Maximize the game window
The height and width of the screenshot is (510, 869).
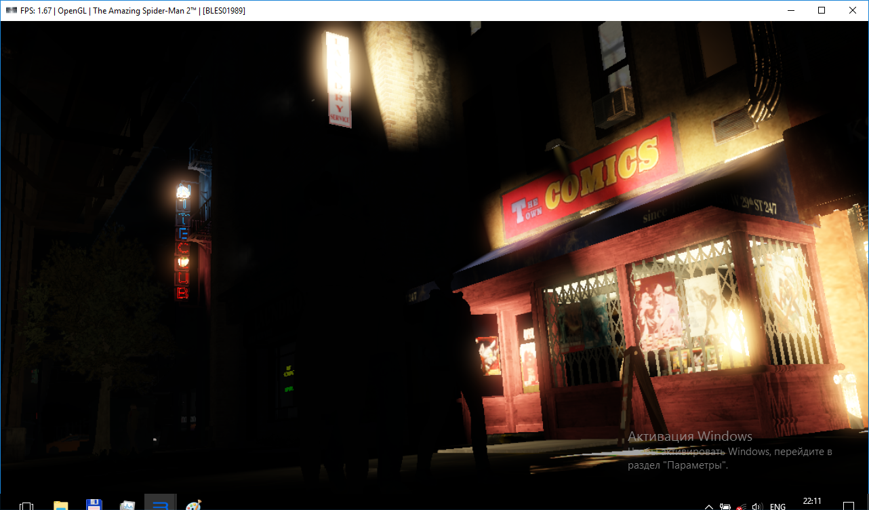click(x=822, y=10)
